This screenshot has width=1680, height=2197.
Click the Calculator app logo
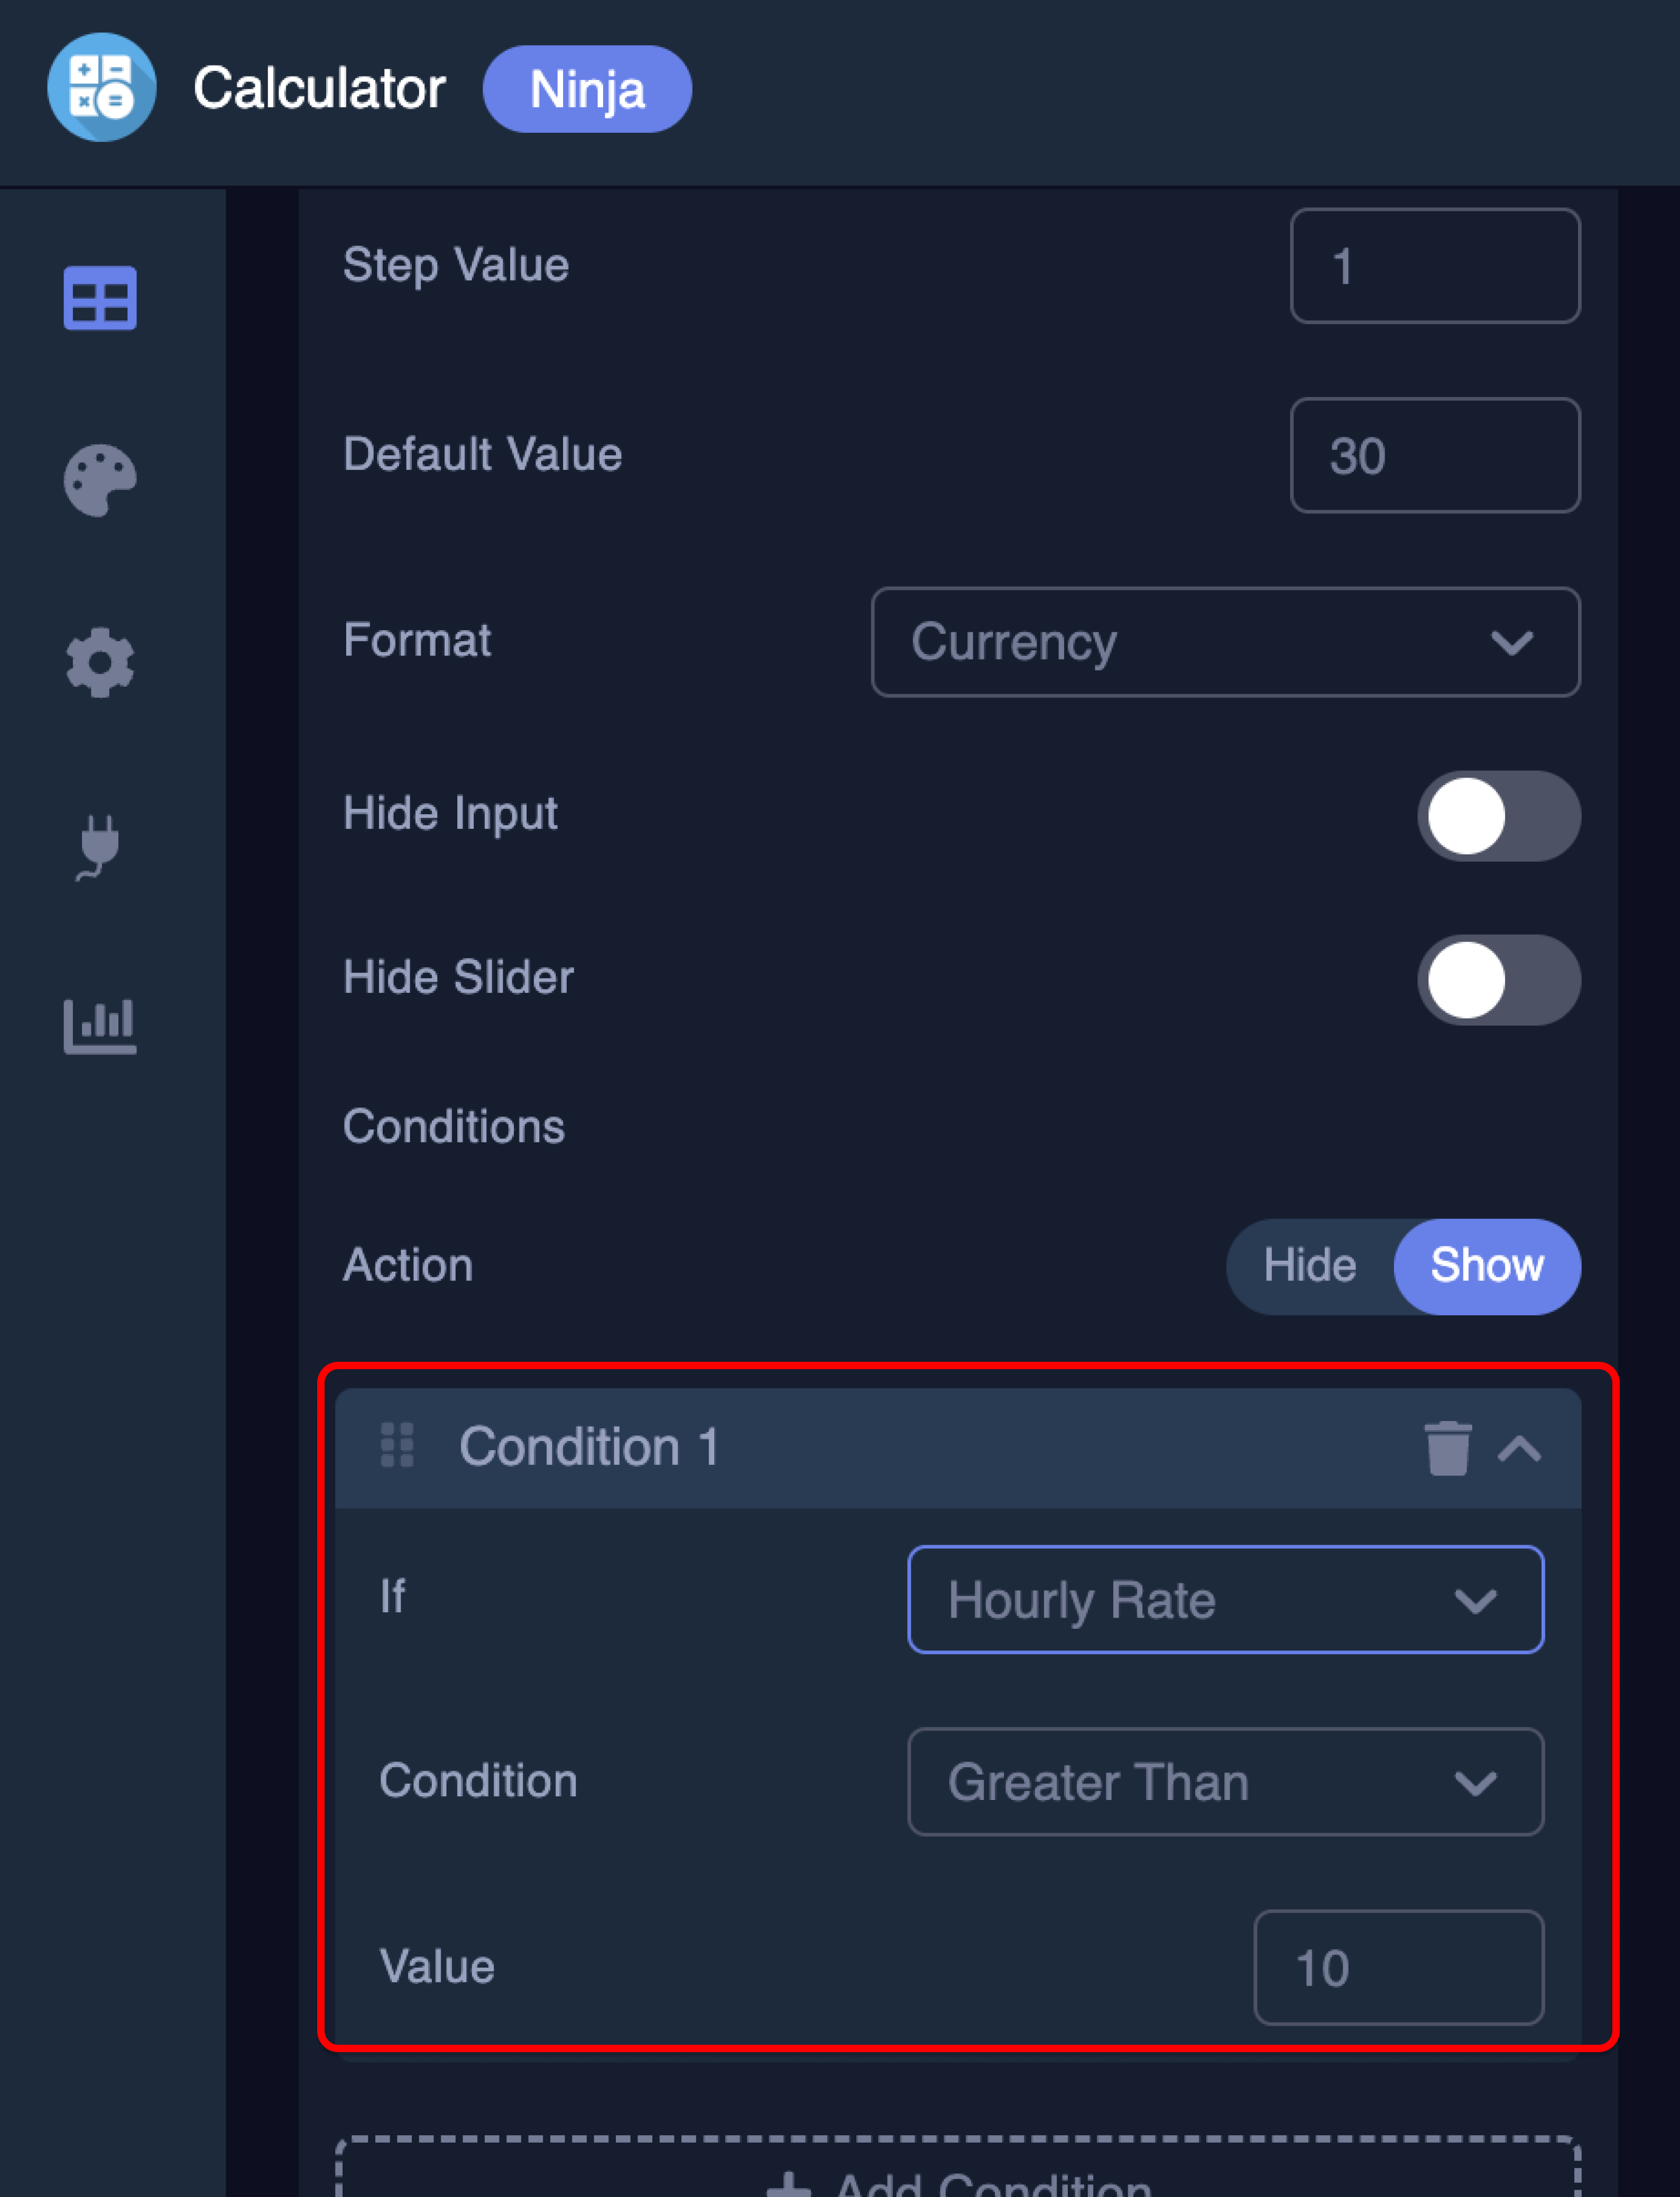[x=101, y=88]
